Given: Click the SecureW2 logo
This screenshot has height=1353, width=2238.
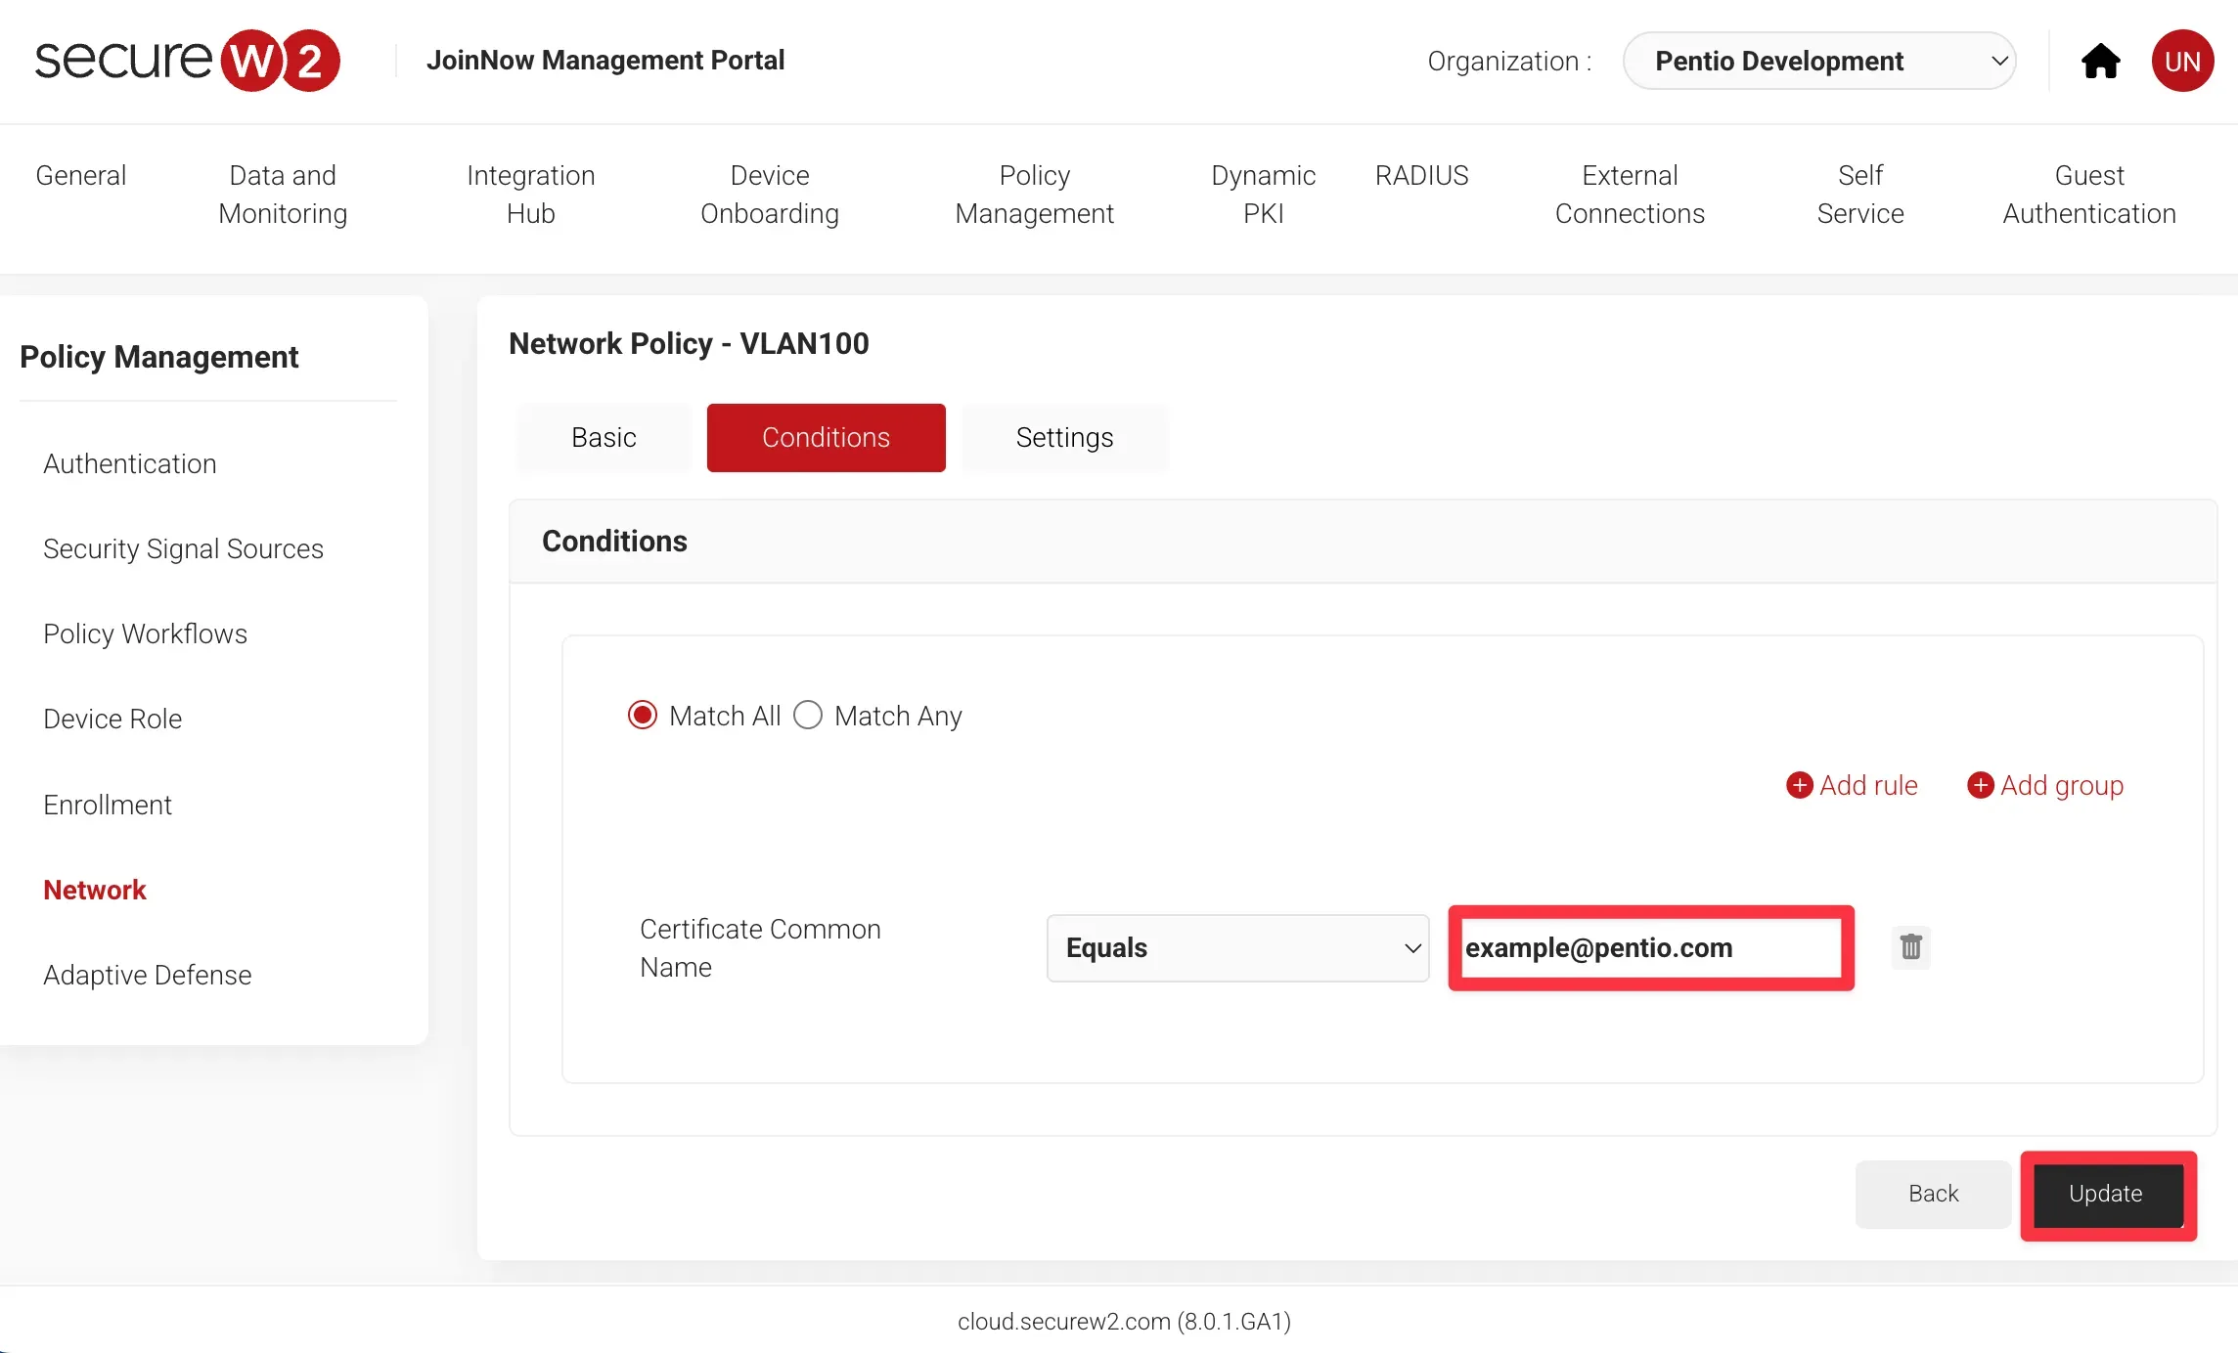Looking at the screenshot, I should pos(187,61).
